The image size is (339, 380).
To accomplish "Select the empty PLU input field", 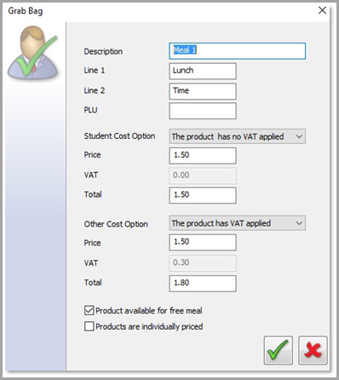I will coord(203,111).
